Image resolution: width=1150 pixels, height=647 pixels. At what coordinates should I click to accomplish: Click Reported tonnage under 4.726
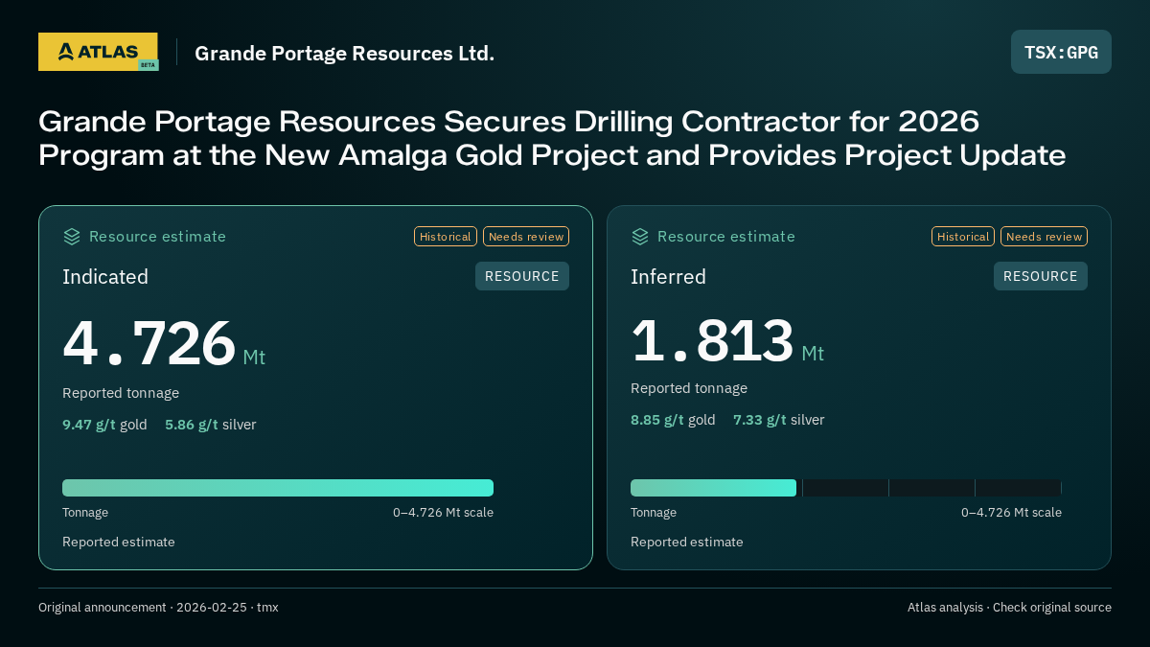121,393
